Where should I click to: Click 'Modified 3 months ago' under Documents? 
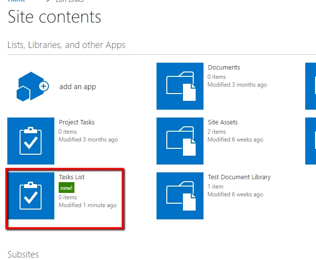tap(237, 85)
